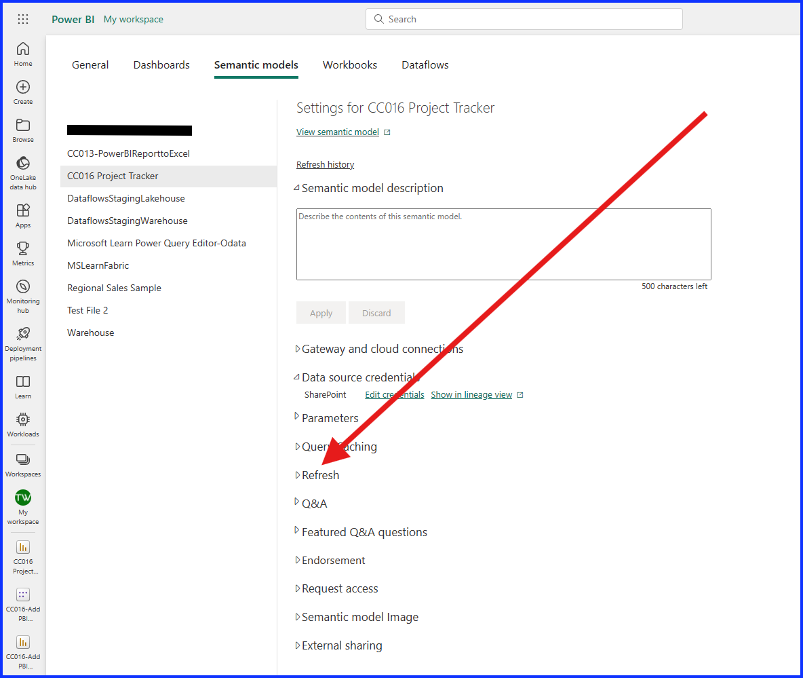Click external link icon beside View semantic model
The height and width of the screenshot is (678, 803).
click(387, 132)
